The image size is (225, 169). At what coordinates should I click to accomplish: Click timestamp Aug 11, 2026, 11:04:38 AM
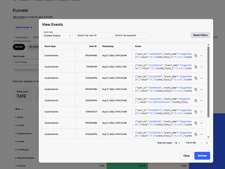[114, 55]
